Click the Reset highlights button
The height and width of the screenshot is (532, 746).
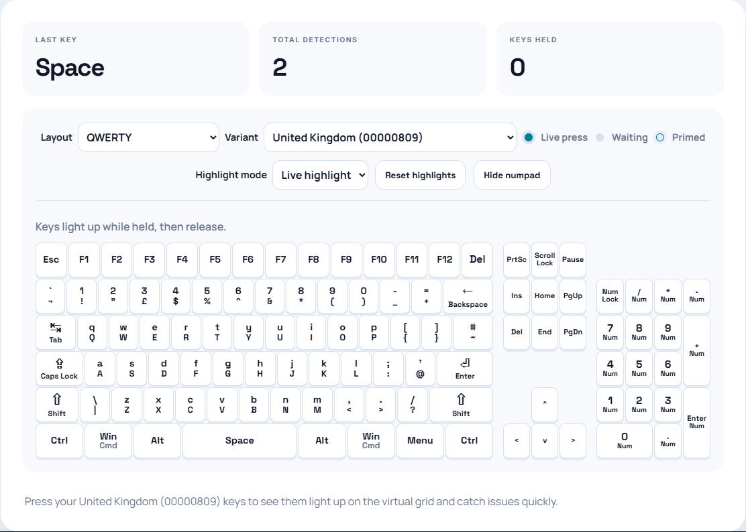click(420, 175)
